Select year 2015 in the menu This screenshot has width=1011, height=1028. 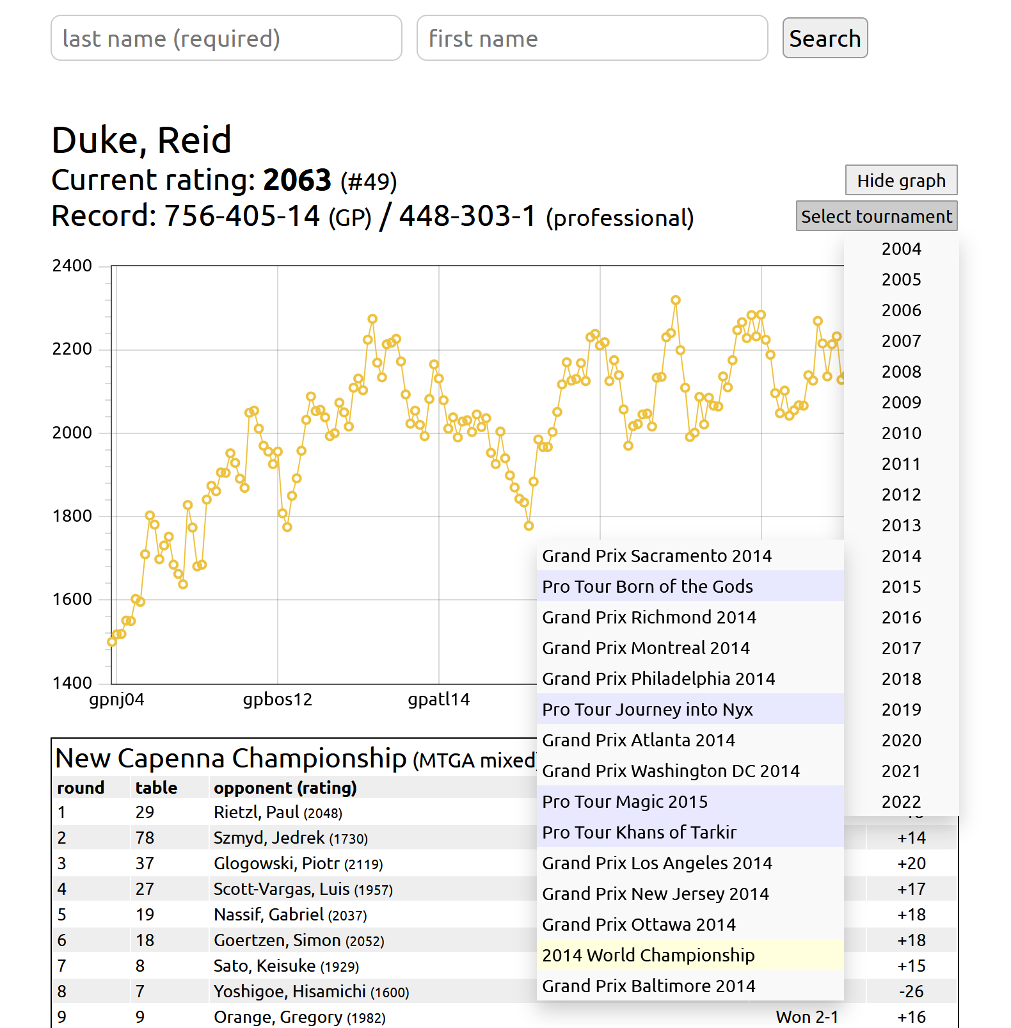click(x=901, y=587)
